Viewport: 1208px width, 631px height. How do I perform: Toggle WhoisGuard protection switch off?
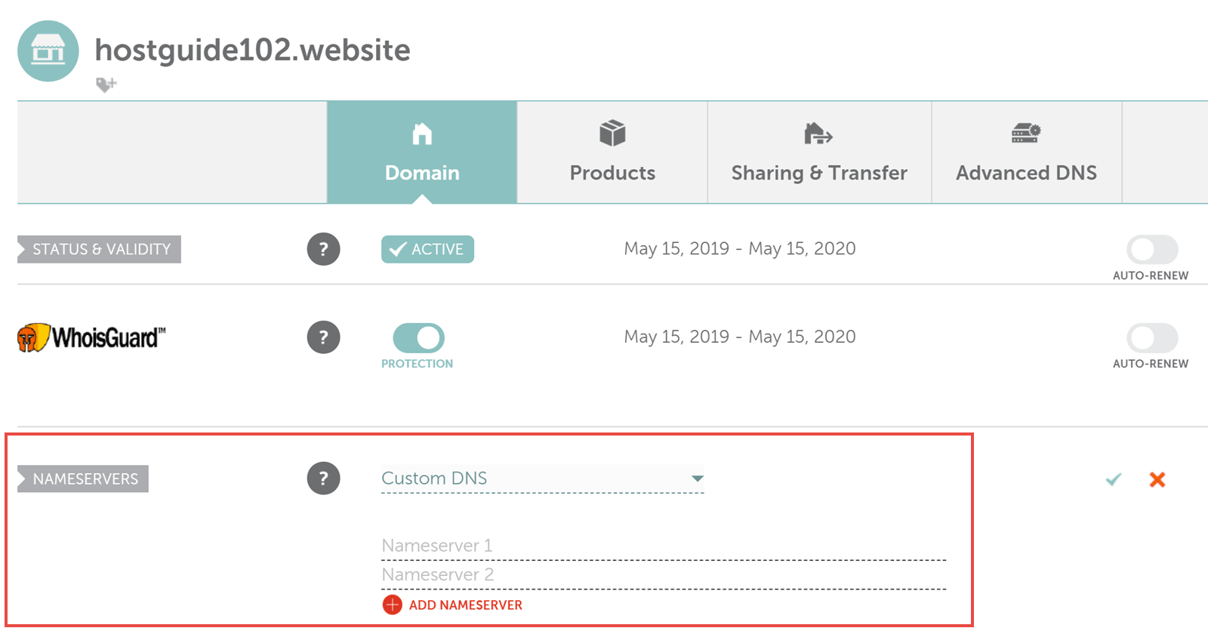coord(418,338)
